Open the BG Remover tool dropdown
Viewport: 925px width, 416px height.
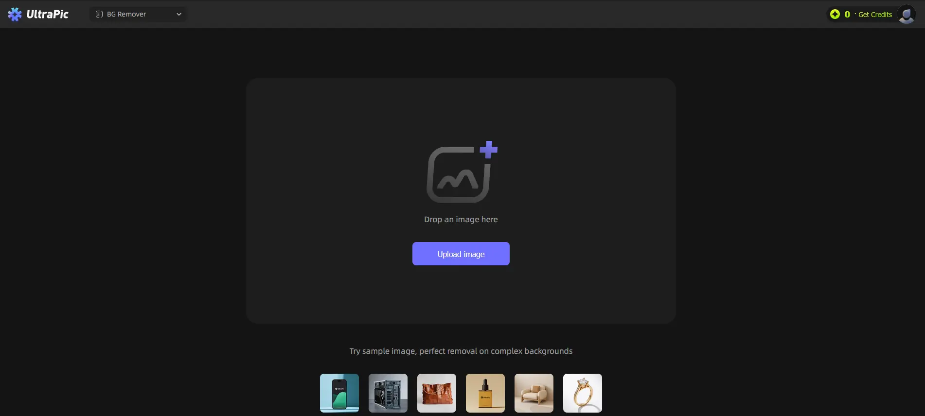[126, 14]
